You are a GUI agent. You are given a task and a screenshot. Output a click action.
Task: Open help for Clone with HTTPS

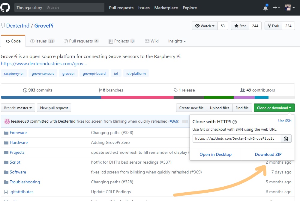pos(235,122)
